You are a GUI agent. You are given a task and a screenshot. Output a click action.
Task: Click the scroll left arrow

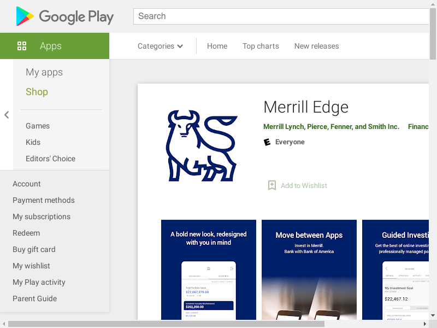[x=4, y=324]
